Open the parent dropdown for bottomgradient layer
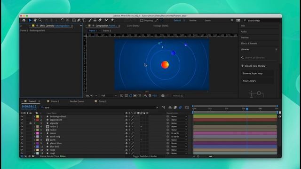Screen dimensions: 301x169 [x=179, y=116]
